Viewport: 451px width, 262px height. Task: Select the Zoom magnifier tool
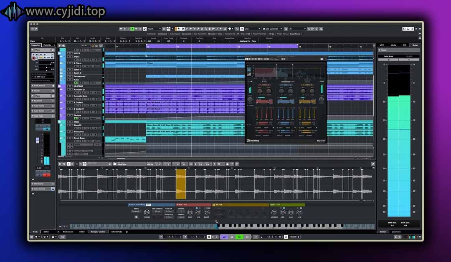pos(205,29)
